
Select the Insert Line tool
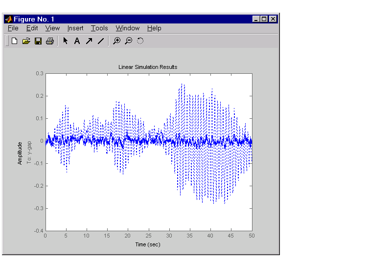coord(100,41)
